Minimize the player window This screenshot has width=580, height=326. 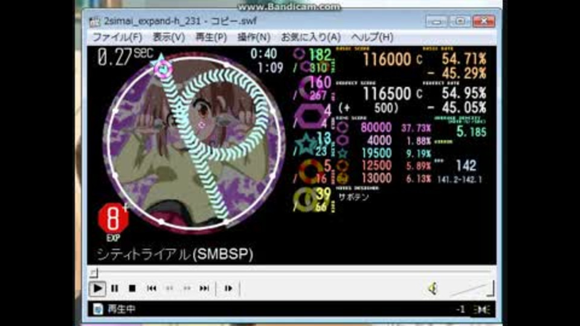tap(436, 22)
